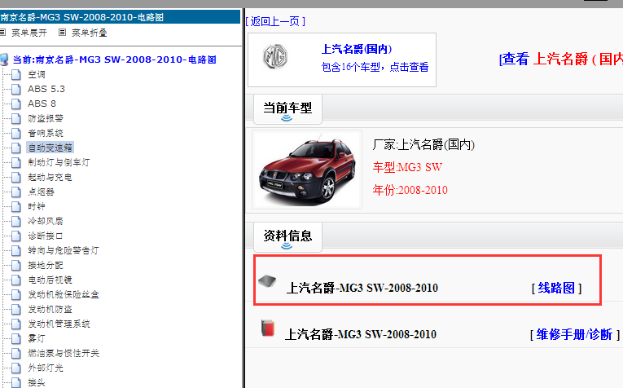623x388 pixels.
Task: Click the 厂家:上汽名爵(国内) text
Action: point(423,145)
